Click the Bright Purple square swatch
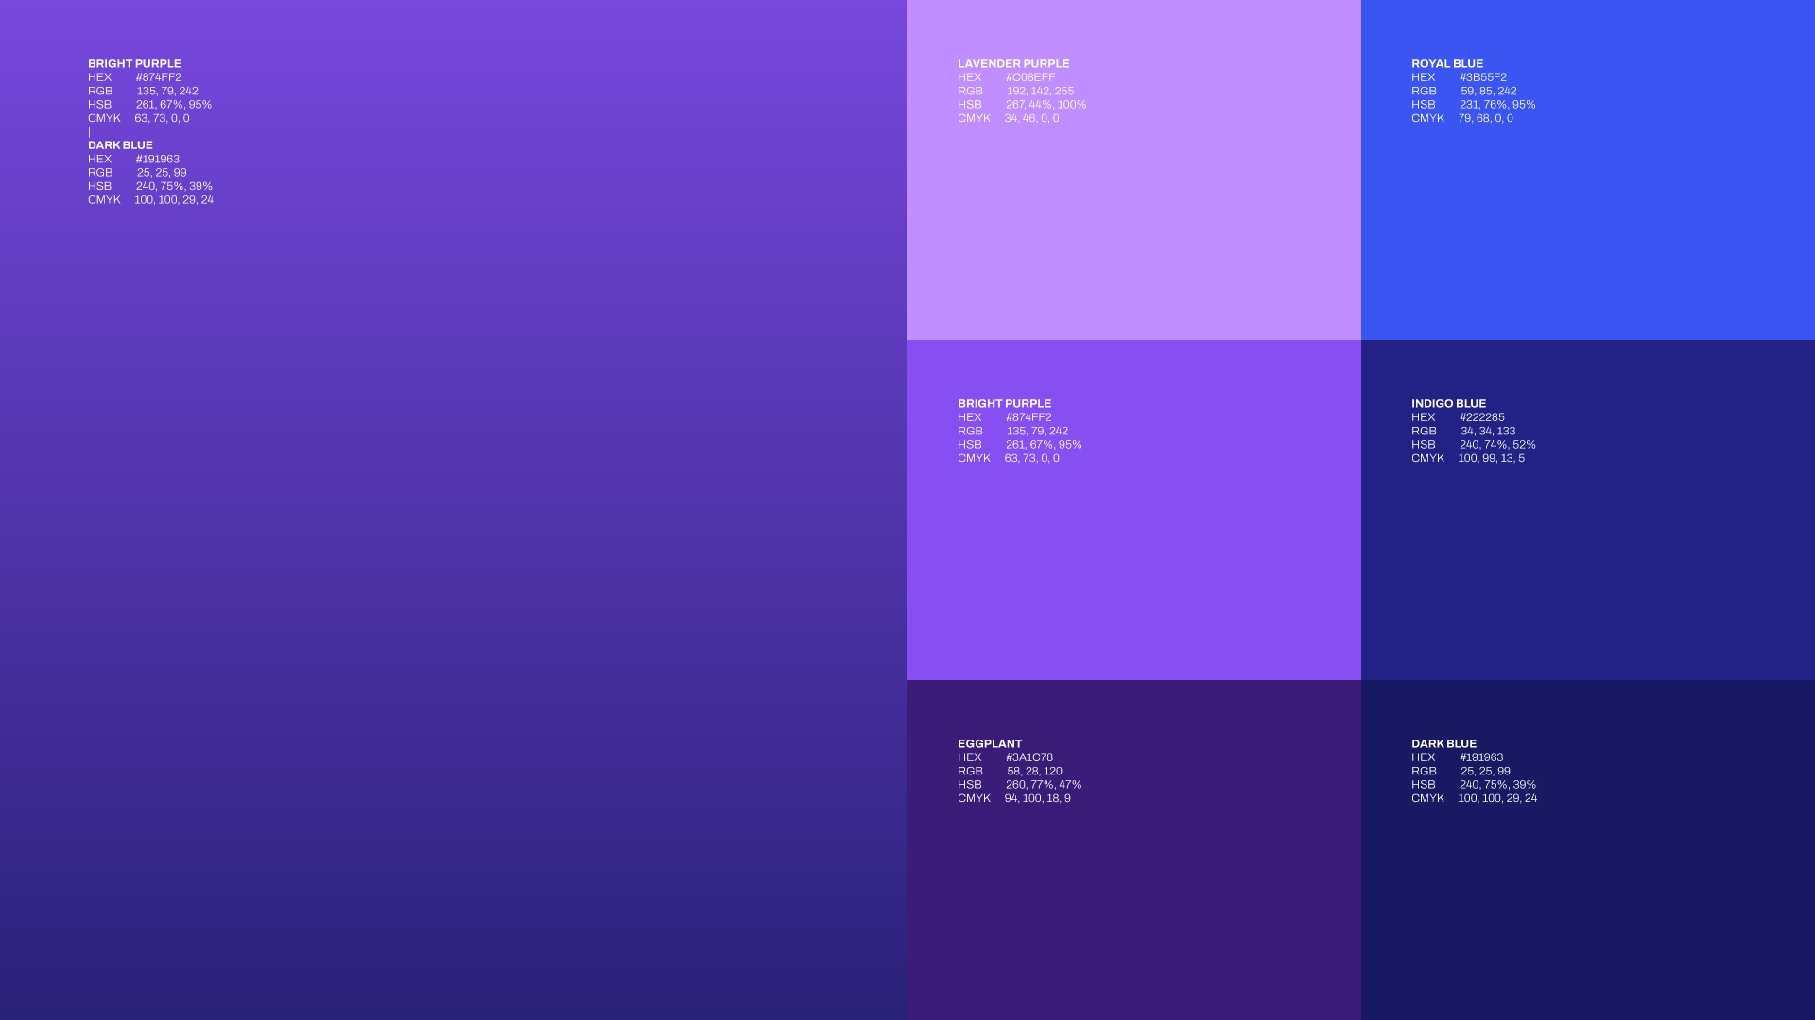 (x=1134, y=567)
